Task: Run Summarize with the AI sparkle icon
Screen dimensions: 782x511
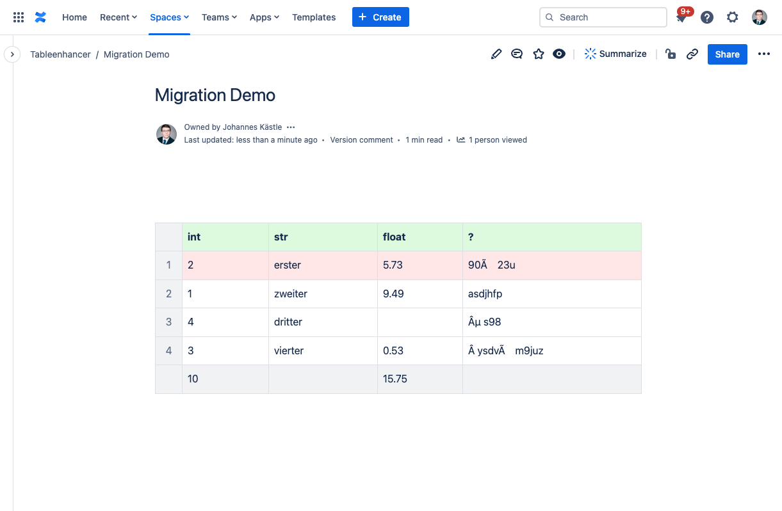Action: [615, 54]
